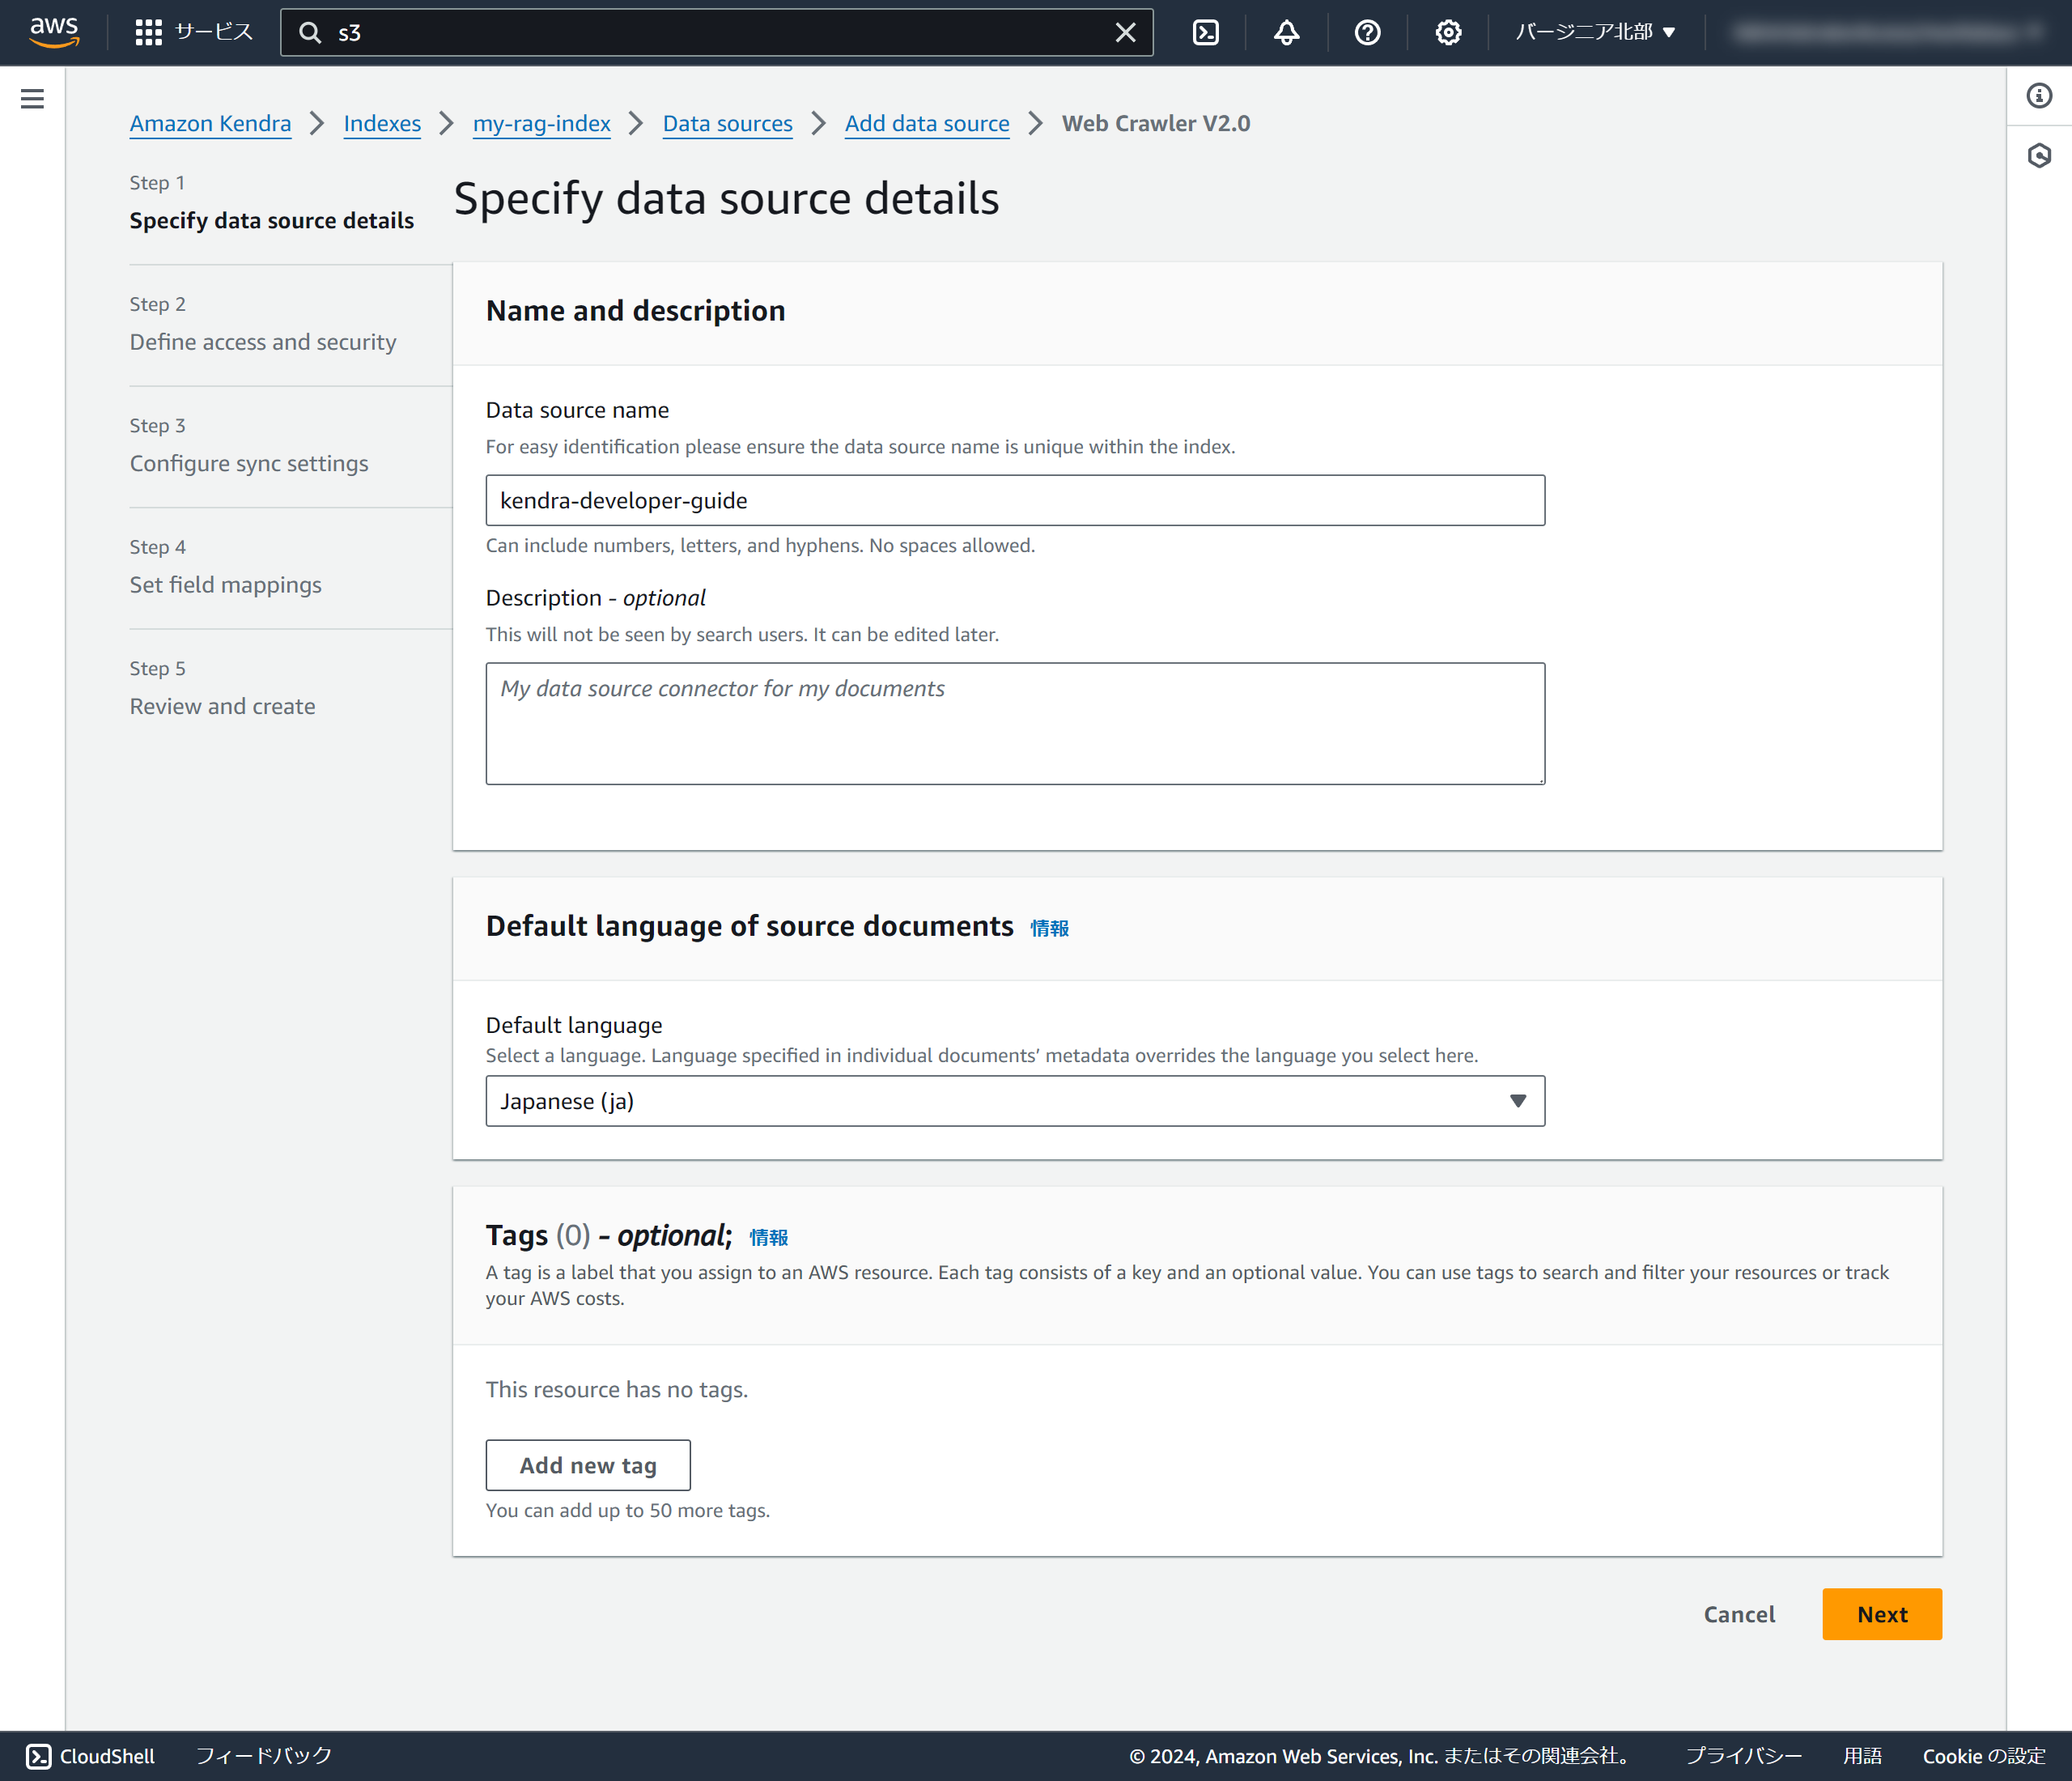Open the region selector バージニア北部
This screenshot has height=1781, width=2072.
pos(1594,32)
